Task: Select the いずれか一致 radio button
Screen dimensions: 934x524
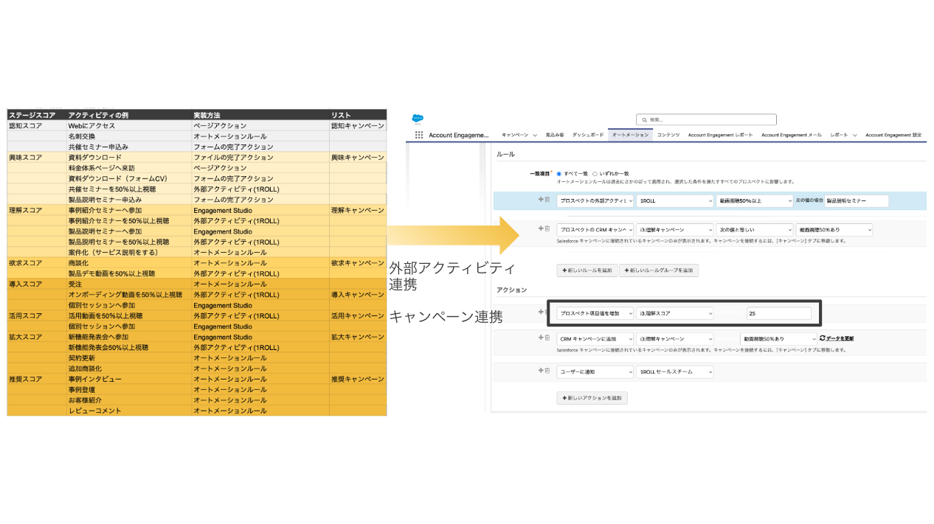Action: [595, 173]
